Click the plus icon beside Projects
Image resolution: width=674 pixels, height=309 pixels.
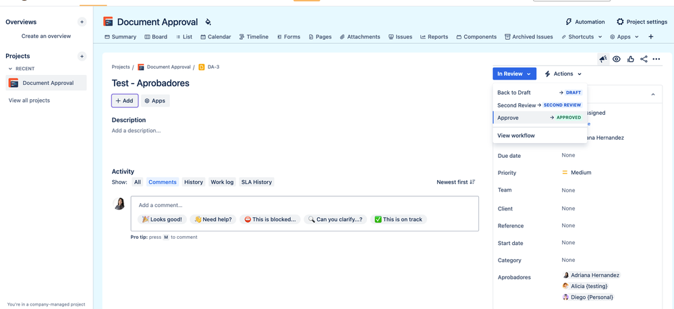[x=82, y=56]
